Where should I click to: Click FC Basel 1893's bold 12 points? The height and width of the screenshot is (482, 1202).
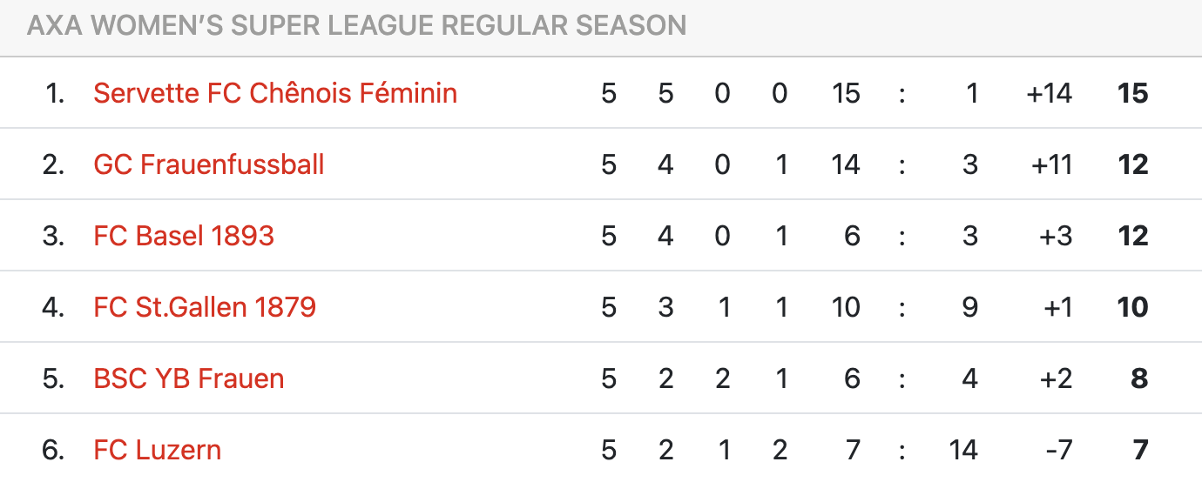pos(1132,236)
